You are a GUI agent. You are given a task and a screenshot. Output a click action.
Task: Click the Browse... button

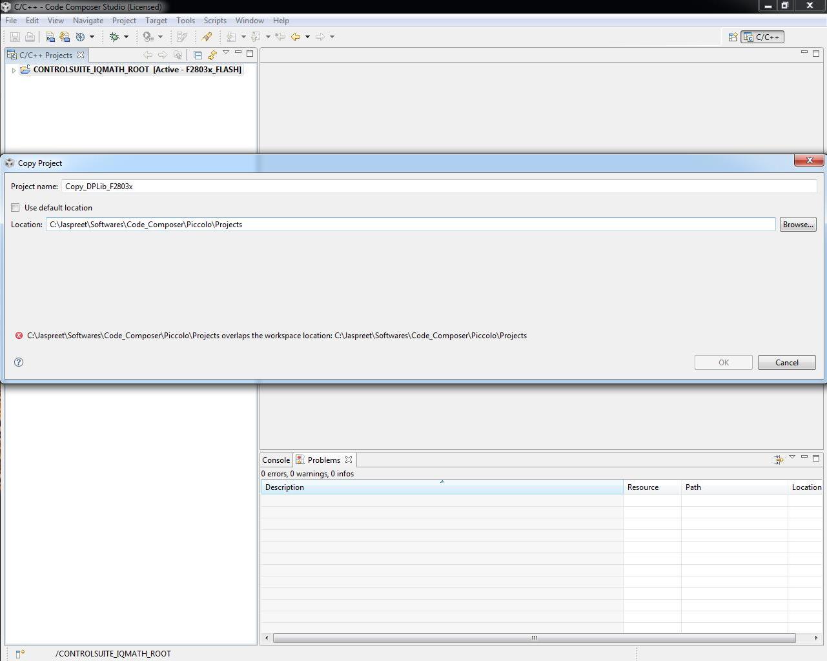[798, 225]
